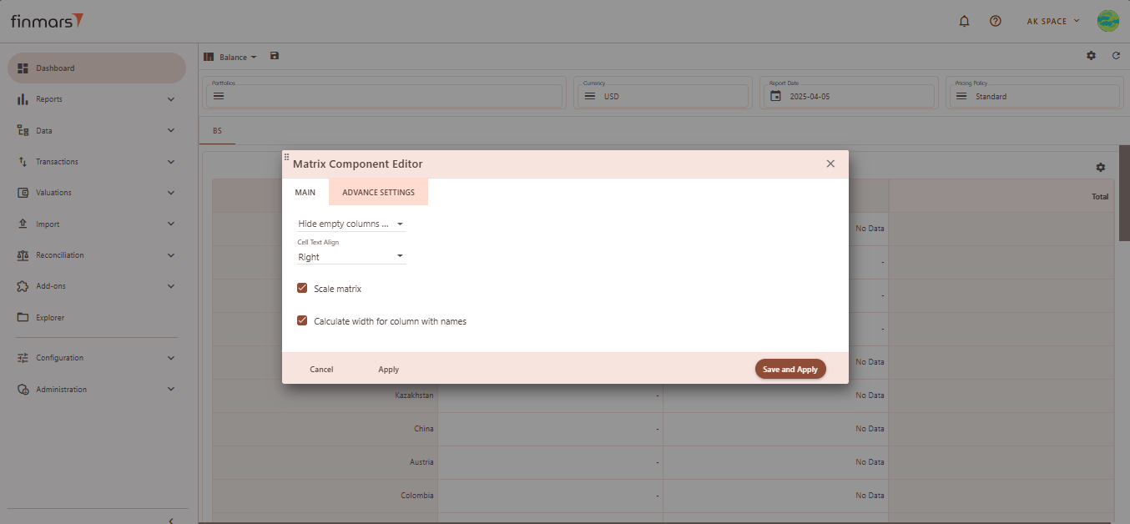Uncheck the Scale matrix checkbox
Screen dimensions: 1130x524
[303, 289]
